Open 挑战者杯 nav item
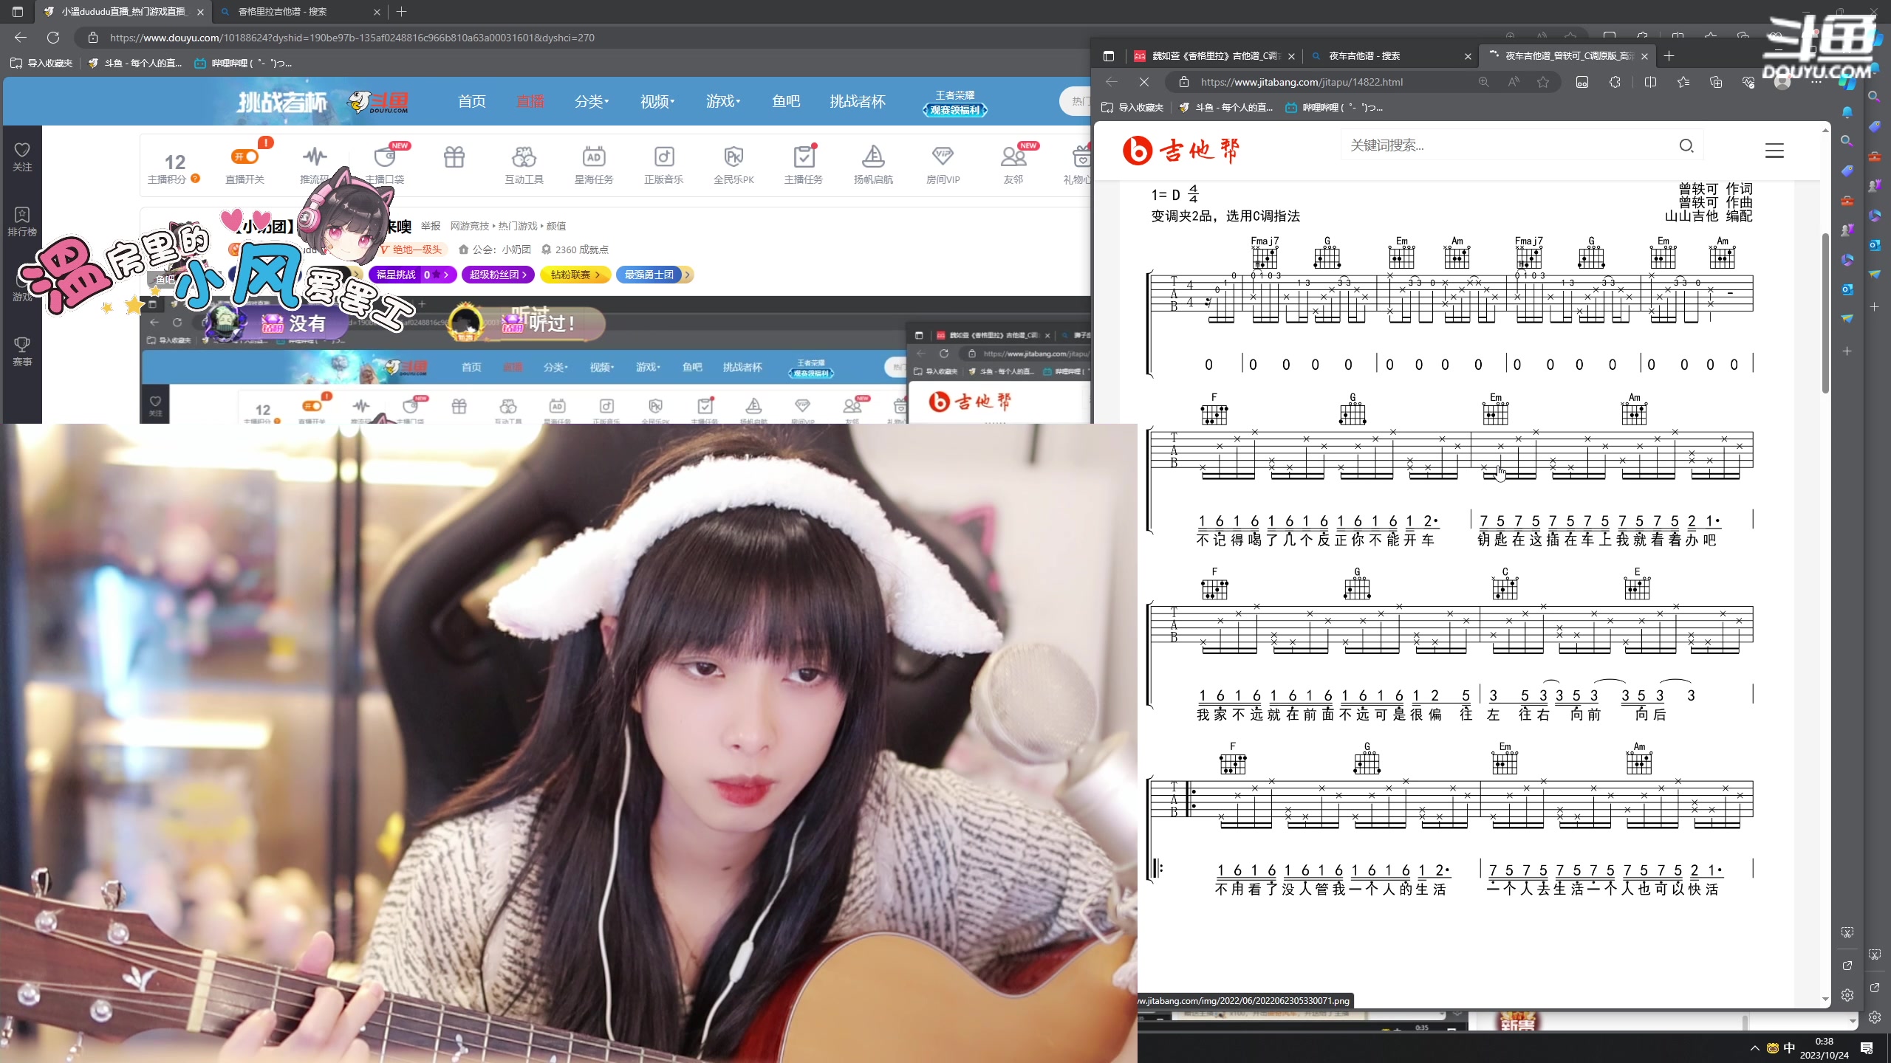1891x1063 pixels. click(x=858, y=102)
